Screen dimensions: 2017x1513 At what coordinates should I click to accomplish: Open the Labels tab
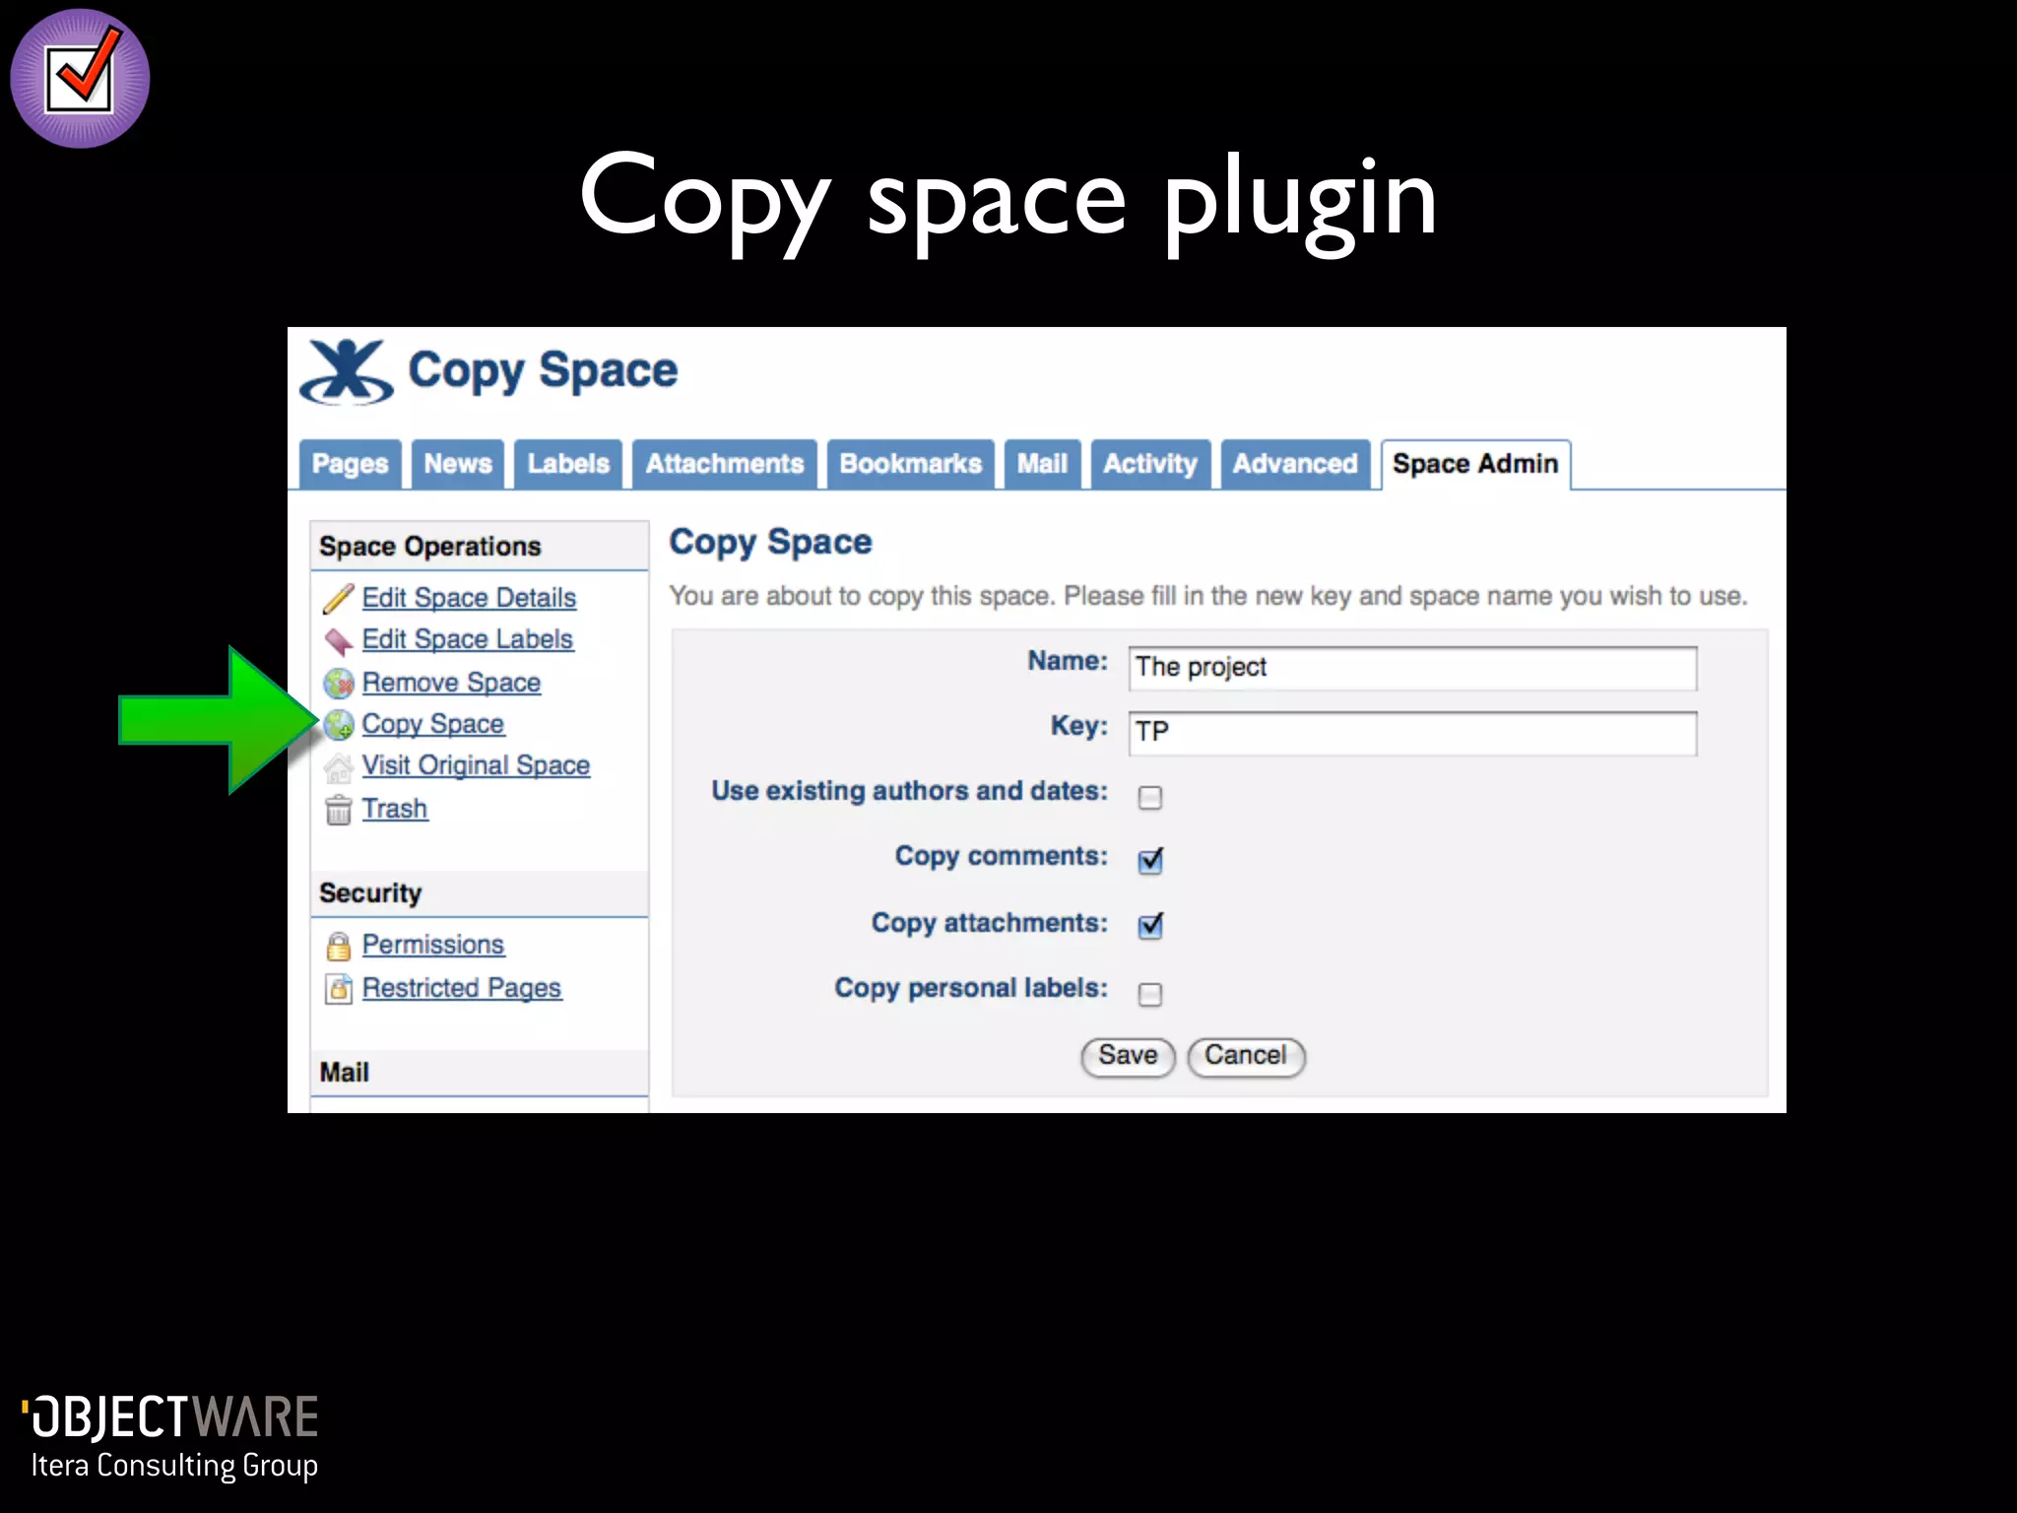click(568, 464)
